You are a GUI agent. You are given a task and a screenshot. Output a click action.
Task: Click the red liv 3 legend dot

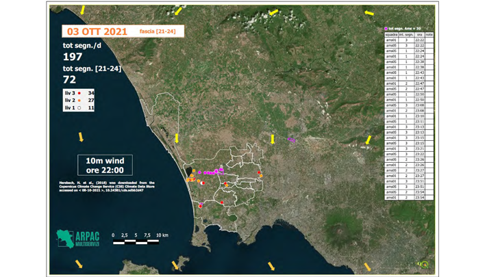(x=80, y=93)
